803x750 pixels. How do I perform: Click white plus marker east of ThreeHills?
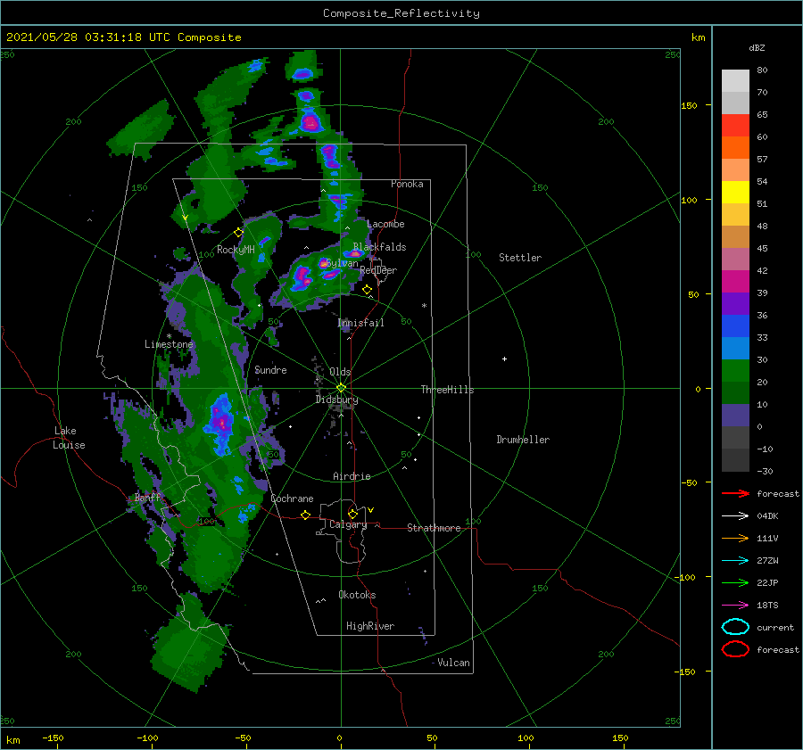(x=504, y=359)
